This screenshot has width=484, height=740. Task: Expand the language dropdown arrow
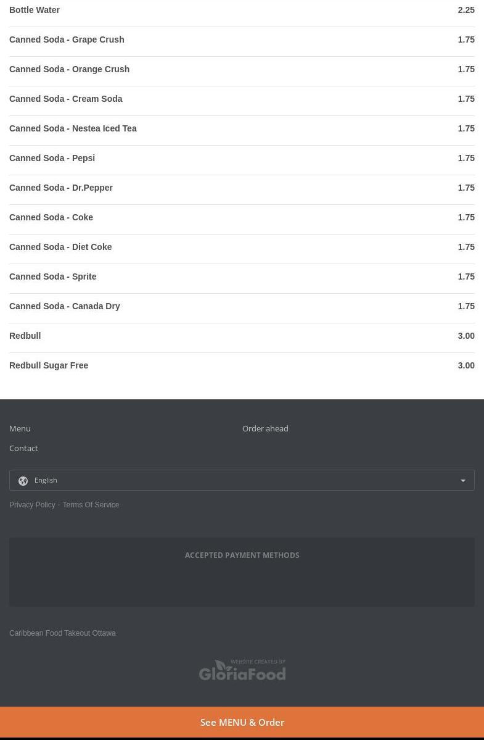(463, 481)
